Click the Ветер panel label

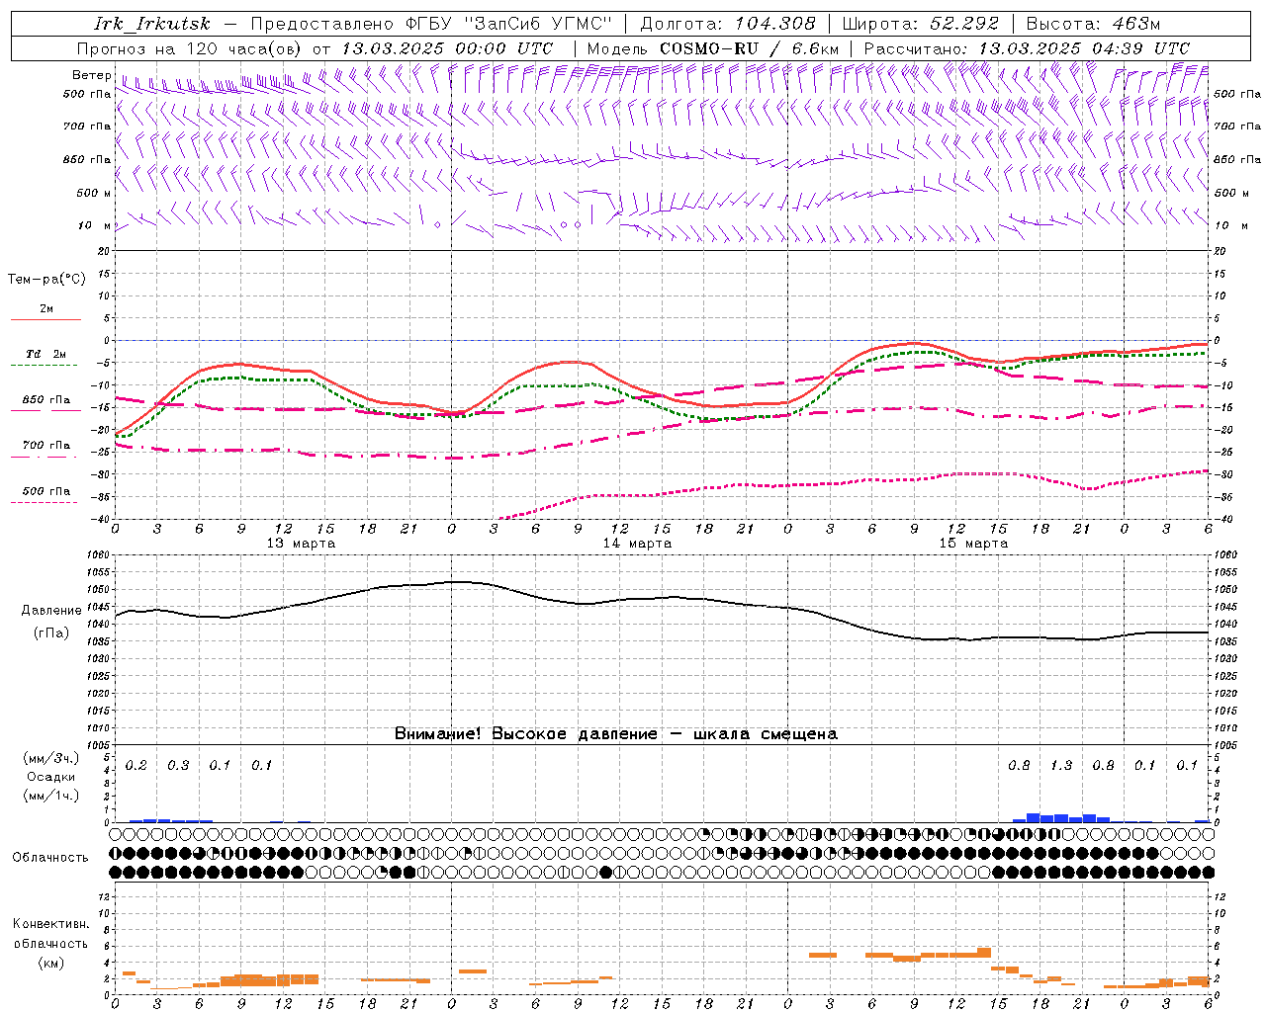coord(91,75)
